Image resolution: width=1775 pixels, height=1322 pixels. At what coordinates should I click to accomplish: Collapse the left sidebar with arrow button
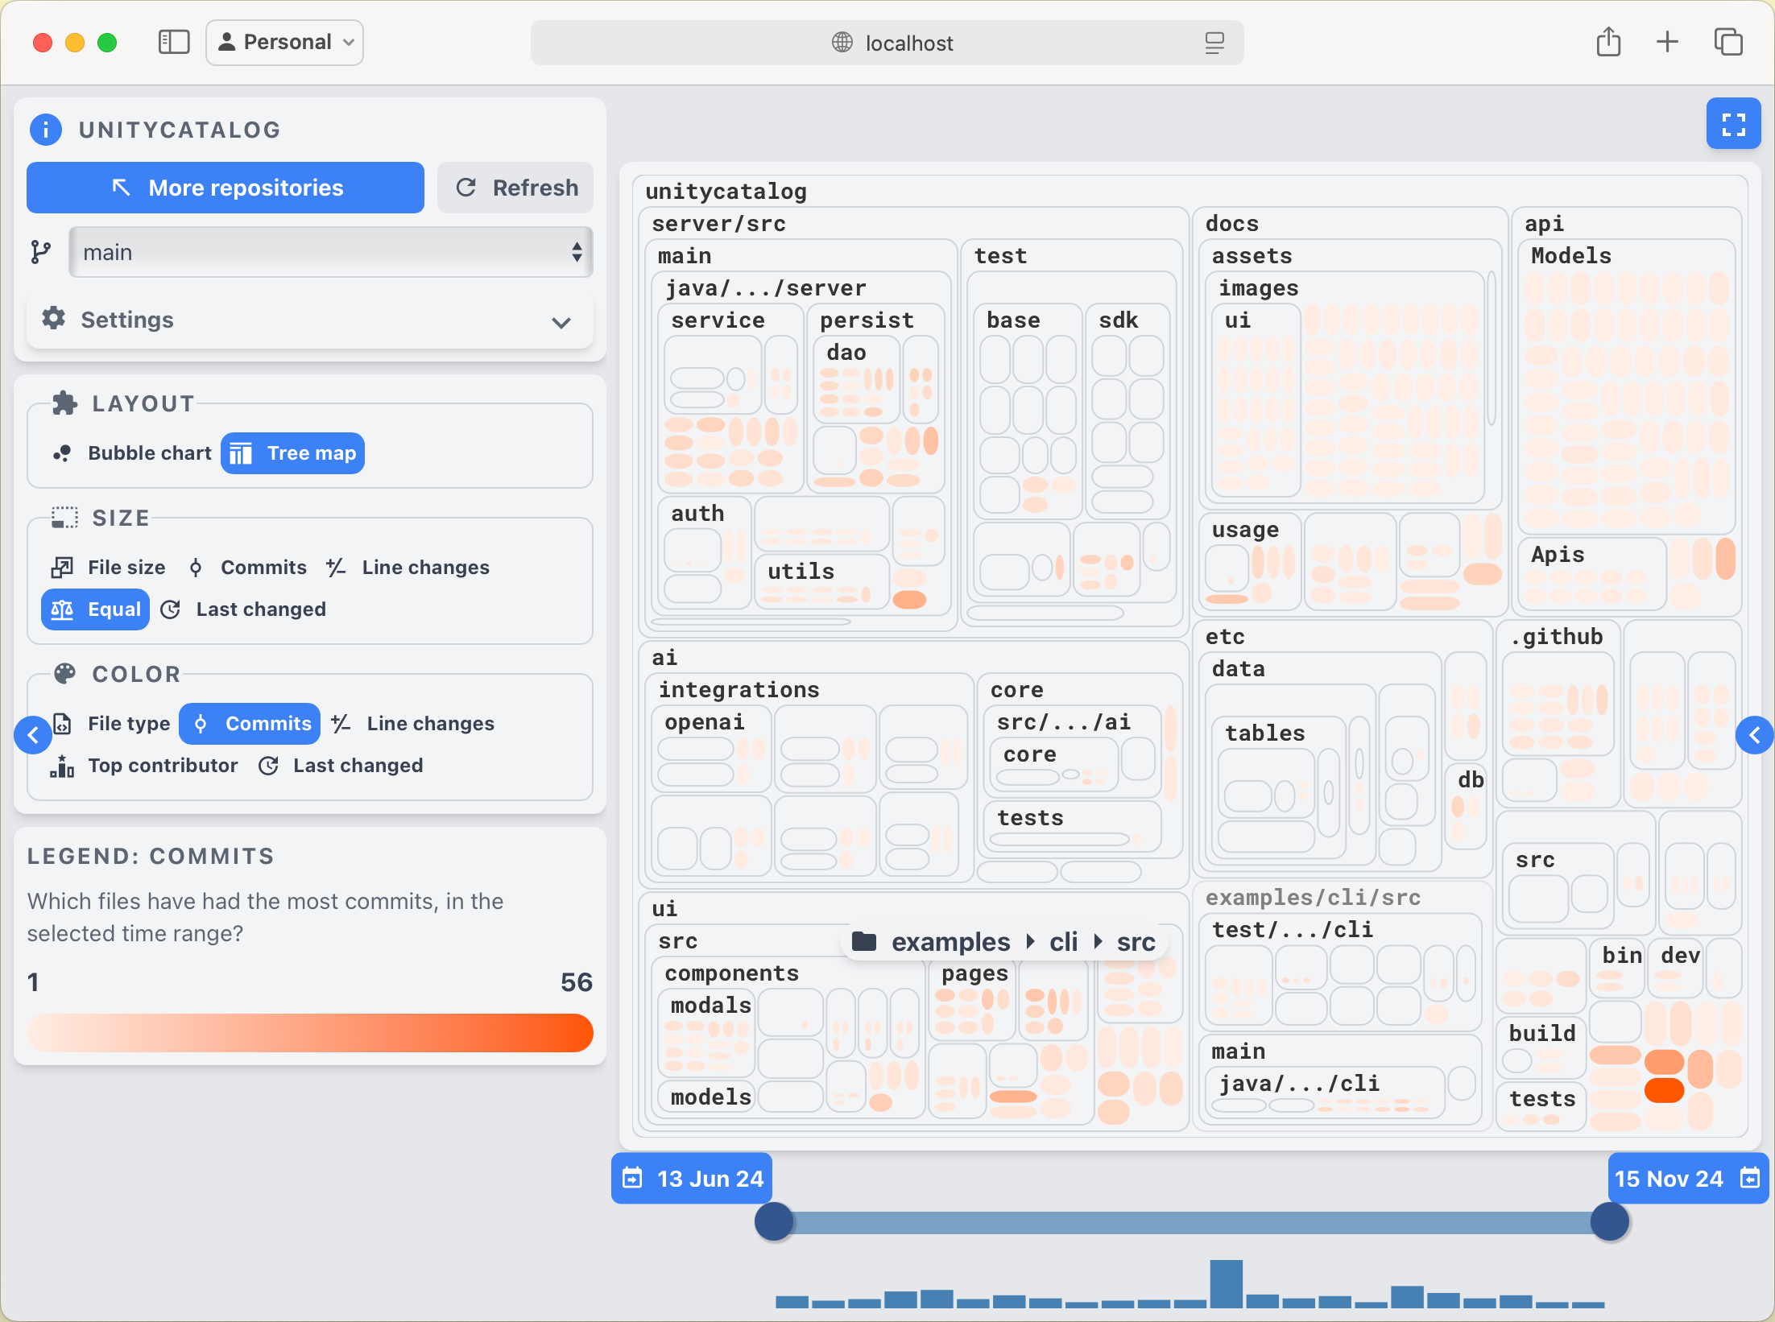tap(33, 735)
